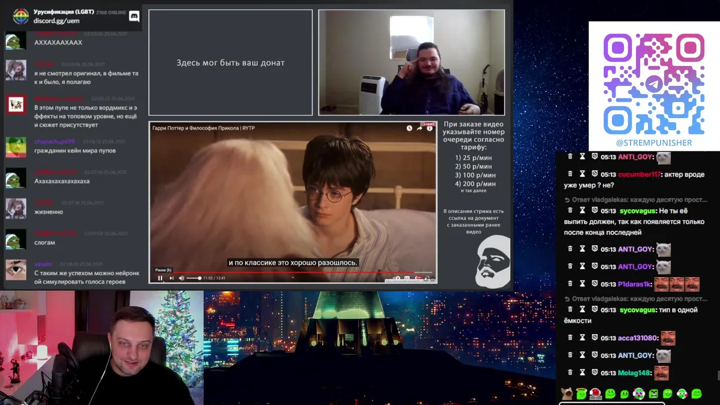Timeout sycovagus on 'Не ты её' message
720x405 pixels.
point(582,211)
